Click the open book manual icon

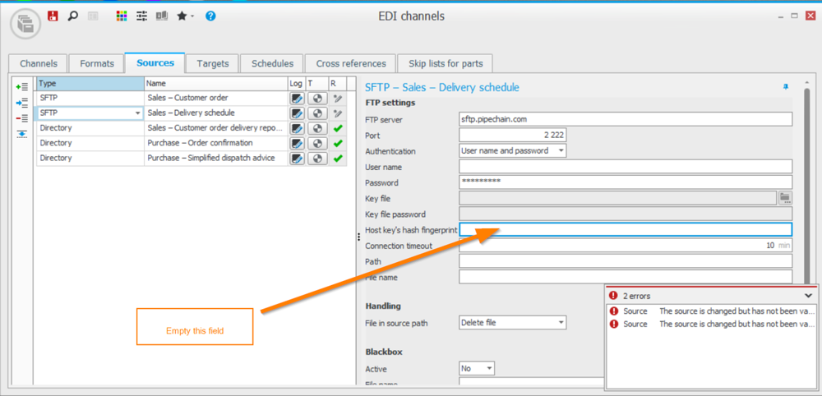click(x=161, y=16)
